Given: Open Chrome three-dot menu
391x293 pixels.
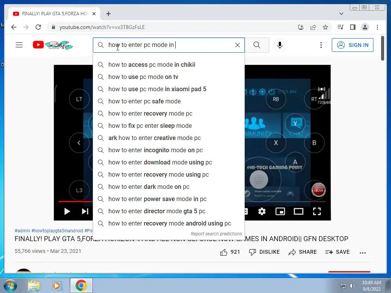Looking at the screenshot, I should [x=377, y=27].
